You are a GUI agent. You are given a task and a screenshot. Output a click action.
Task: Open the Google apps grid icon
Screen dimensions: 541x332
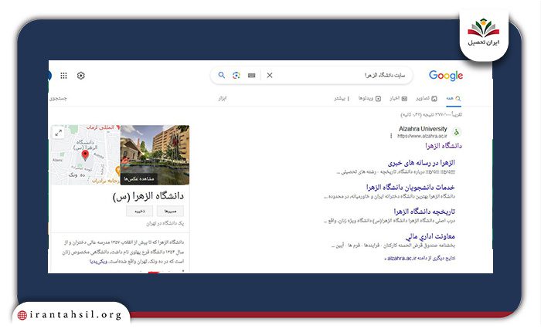63,76
